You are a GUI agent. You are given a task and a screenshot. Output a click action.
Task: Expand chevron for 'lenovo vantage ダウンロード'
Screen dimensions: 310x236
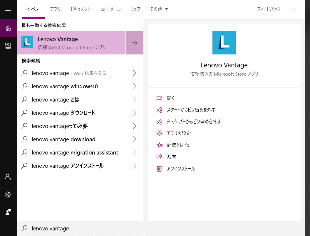(x=135, y=113)
